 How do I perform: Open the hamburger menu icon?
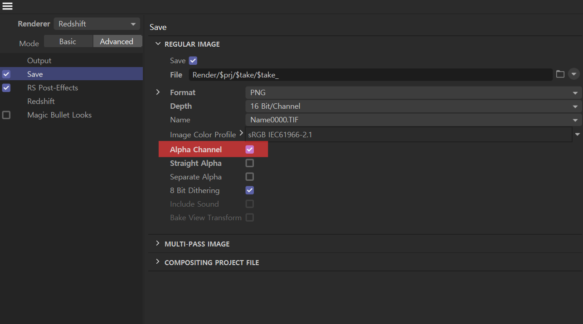(x=7, y=6)
